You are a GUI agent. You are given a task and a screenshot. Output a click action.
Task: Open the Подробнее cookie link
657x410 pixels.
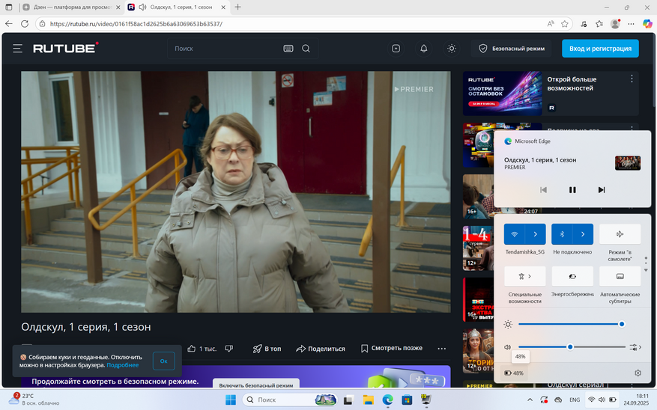pos(122,365)
